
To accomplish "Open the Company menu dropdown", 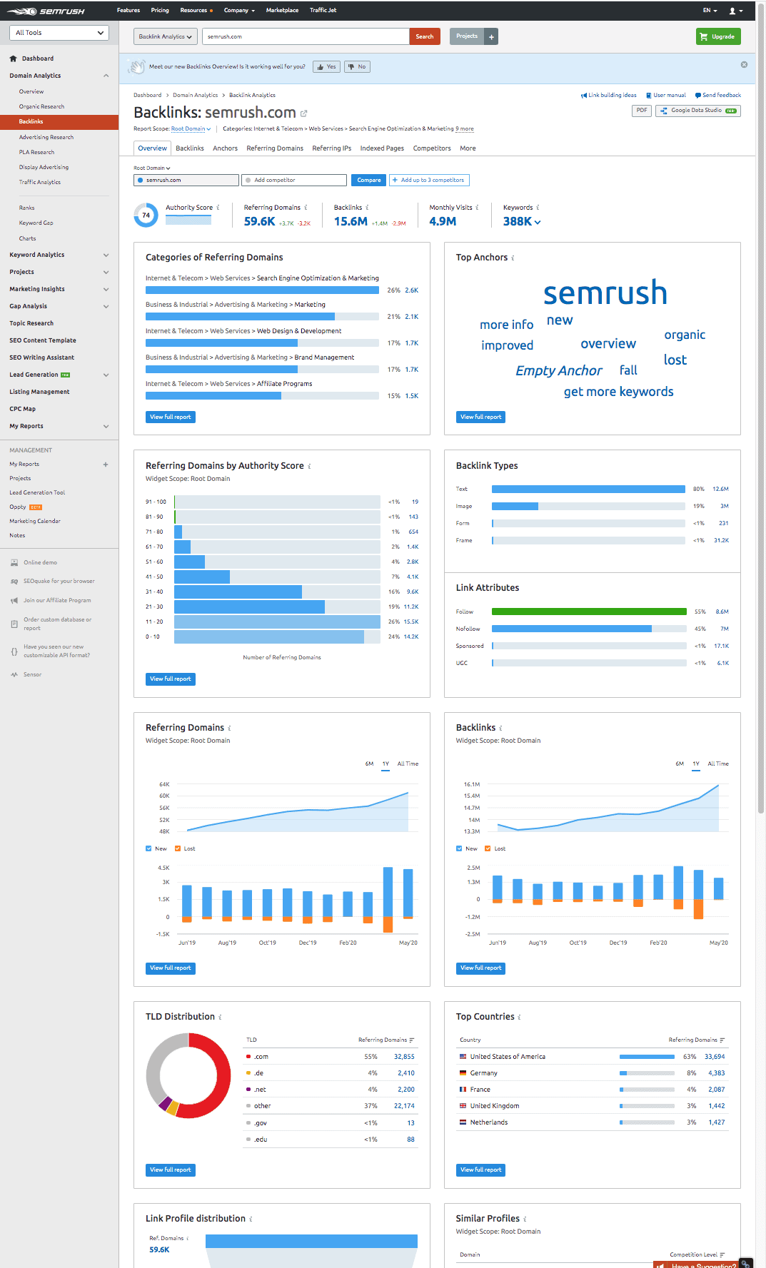I will point(239,11).
